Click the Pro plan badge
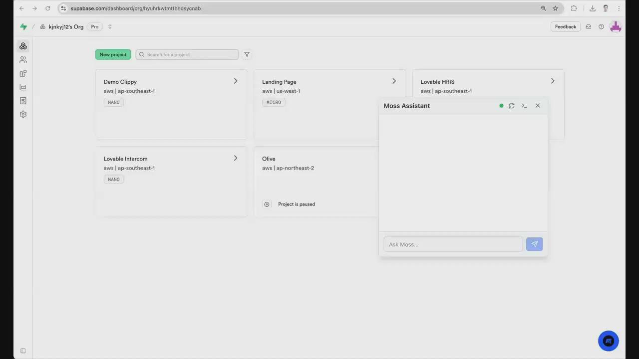 pyautogui.click(x=95, y=27)
